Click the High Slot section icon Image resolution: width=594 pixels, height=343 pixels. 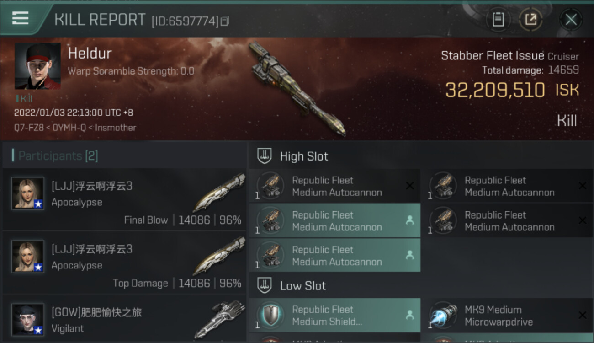click(x=265, y=156)
